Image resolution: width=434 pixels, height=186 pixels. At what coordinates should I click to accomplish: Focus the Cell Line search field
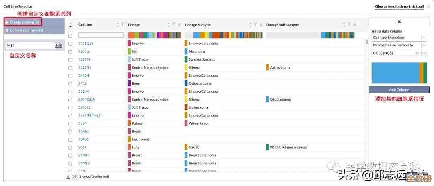101,35
